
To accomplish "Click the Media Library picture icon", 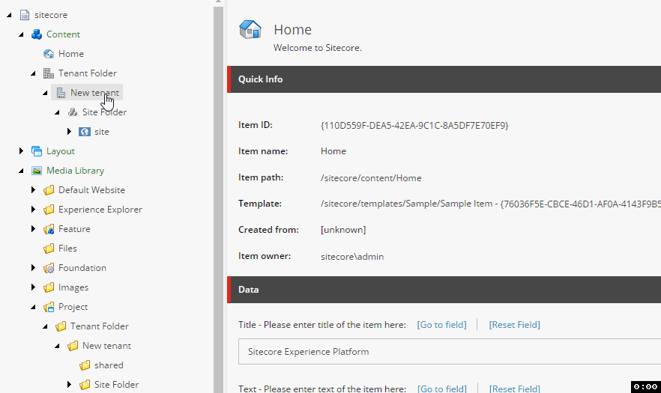I will [37, 171].
